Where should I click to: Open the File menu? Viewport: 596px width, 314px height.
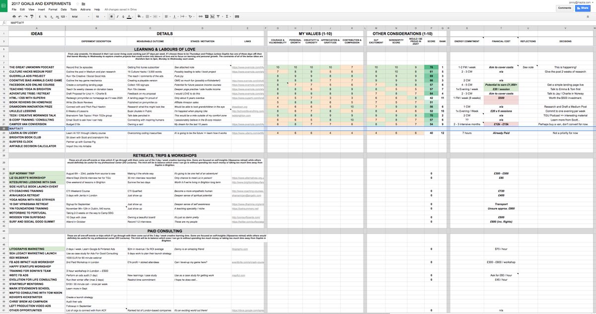click(14, 9)
